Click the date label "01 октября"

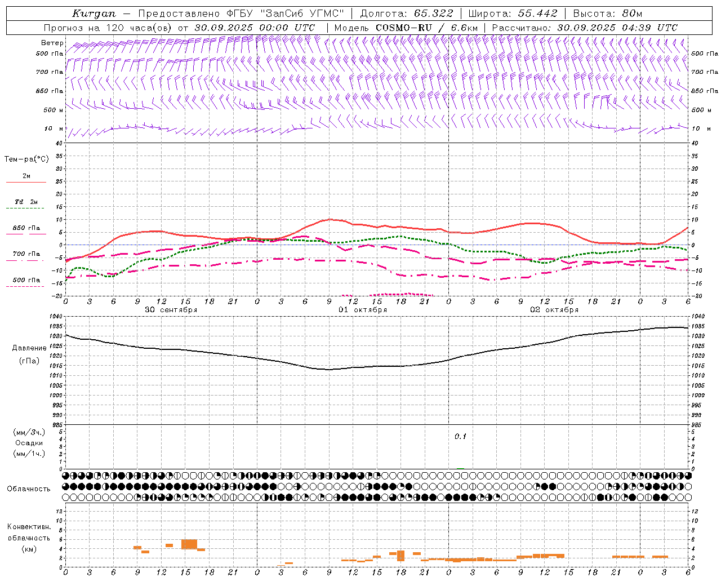coord(362,310)
